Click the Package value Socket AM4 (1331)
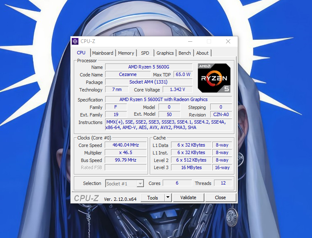The height and width of the screenshot is (238, 312). point(148,82)
